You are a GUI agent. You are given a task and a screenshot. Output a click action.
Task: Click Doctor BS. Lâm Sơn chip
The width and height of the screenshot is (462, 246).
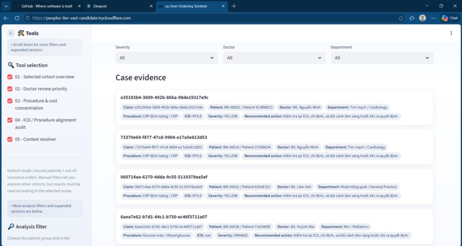coord(294,187)
